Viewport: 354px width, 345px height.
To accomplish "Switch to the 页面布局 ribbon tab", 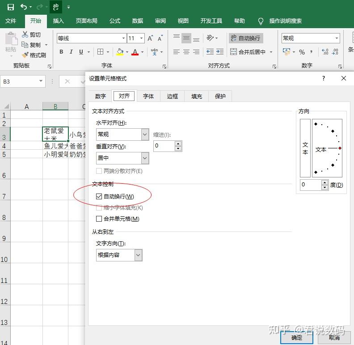I will click(86, 21).
